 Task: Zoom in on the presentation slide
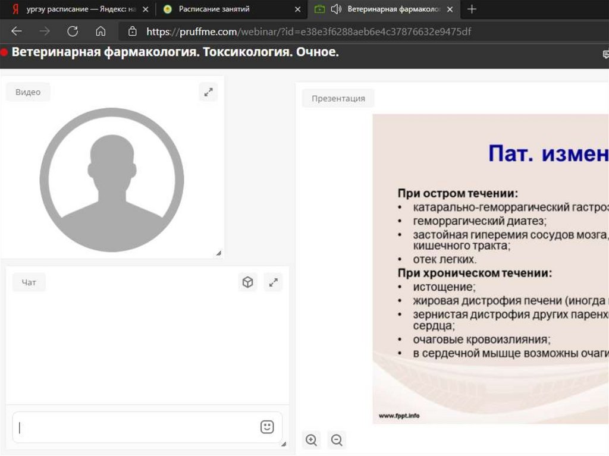click(x=311, y=440)
